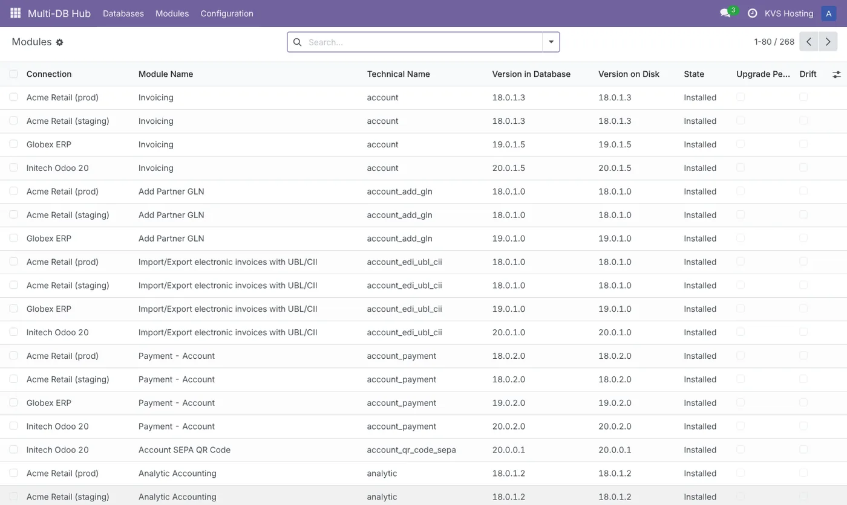Click the search magnifier icon

[x=297, y=42]
